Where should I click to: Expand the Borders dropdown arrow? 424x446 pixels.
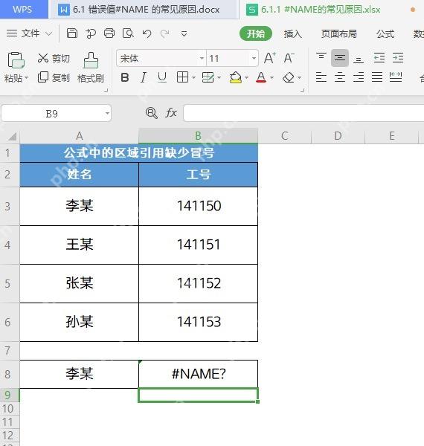coord(194,77)
